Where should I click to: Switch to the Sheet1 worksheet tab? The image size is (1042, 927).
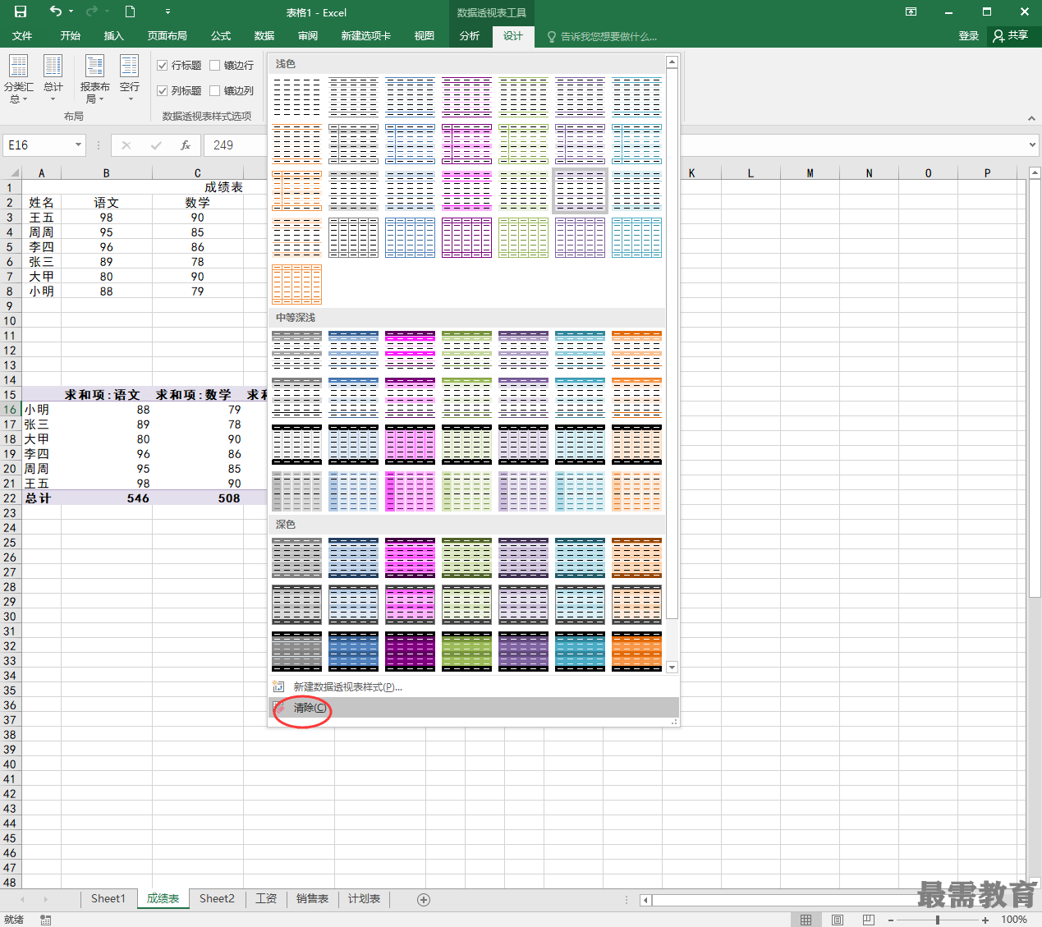click(108, 899)
